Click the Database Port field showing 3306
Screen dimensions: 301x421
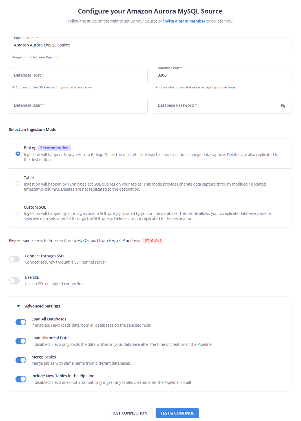click(222, 75)
